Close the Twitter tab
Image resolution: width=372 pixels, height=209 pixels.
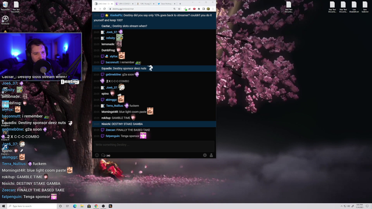[x=174, y=3]
